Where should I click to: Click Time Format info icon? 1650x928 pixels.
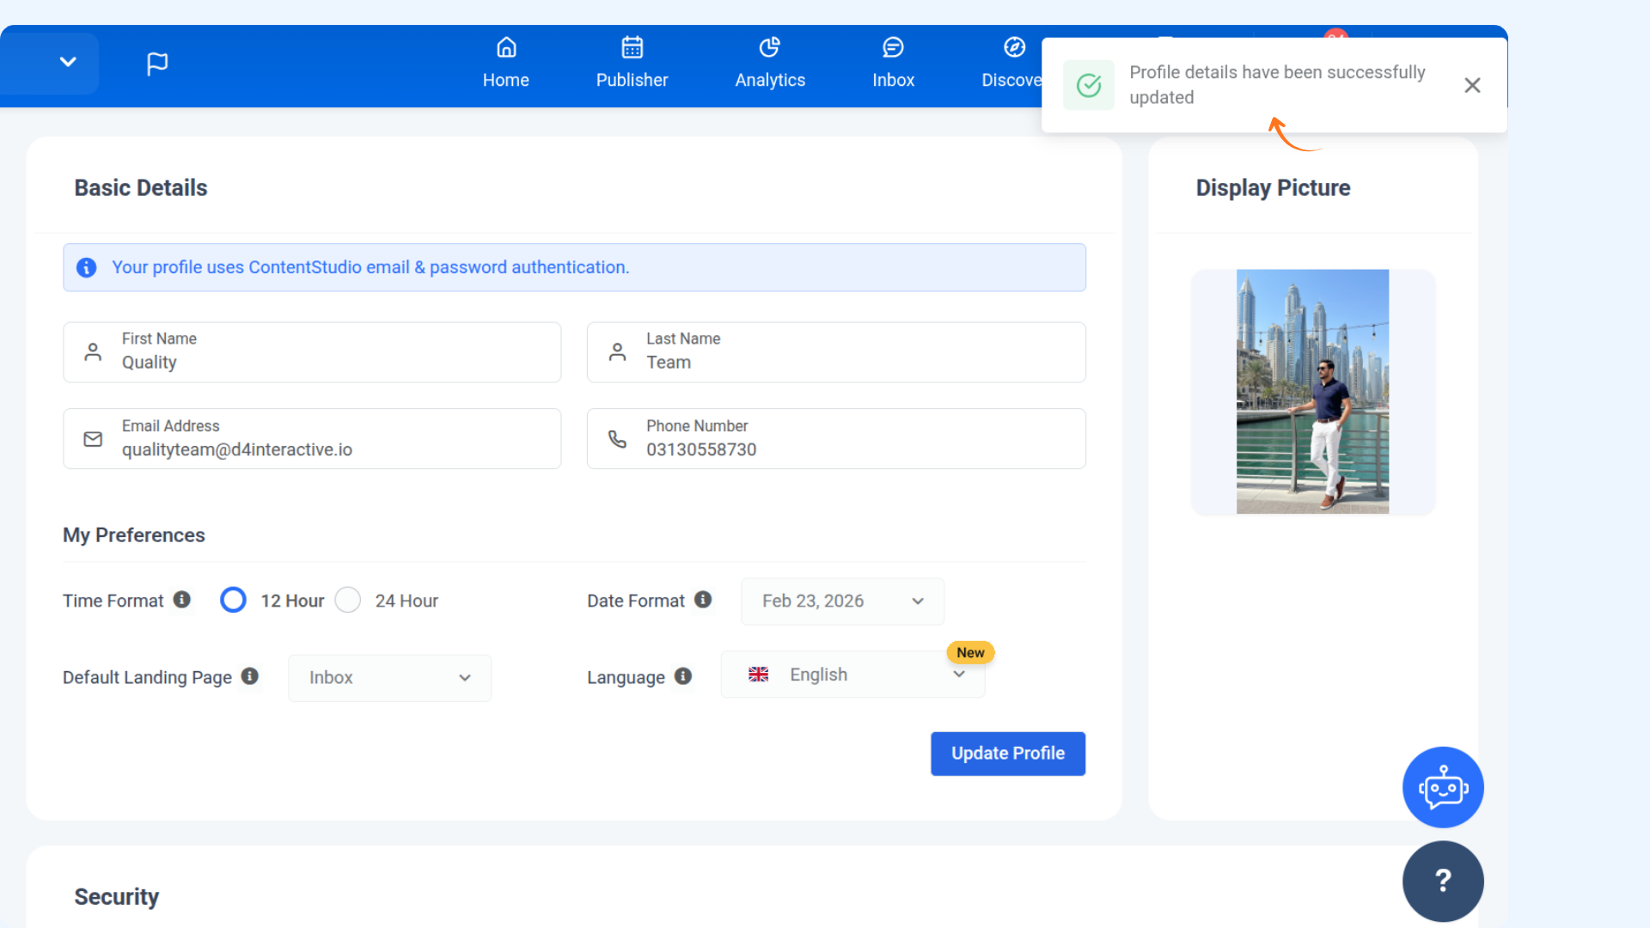coord(182,600)
